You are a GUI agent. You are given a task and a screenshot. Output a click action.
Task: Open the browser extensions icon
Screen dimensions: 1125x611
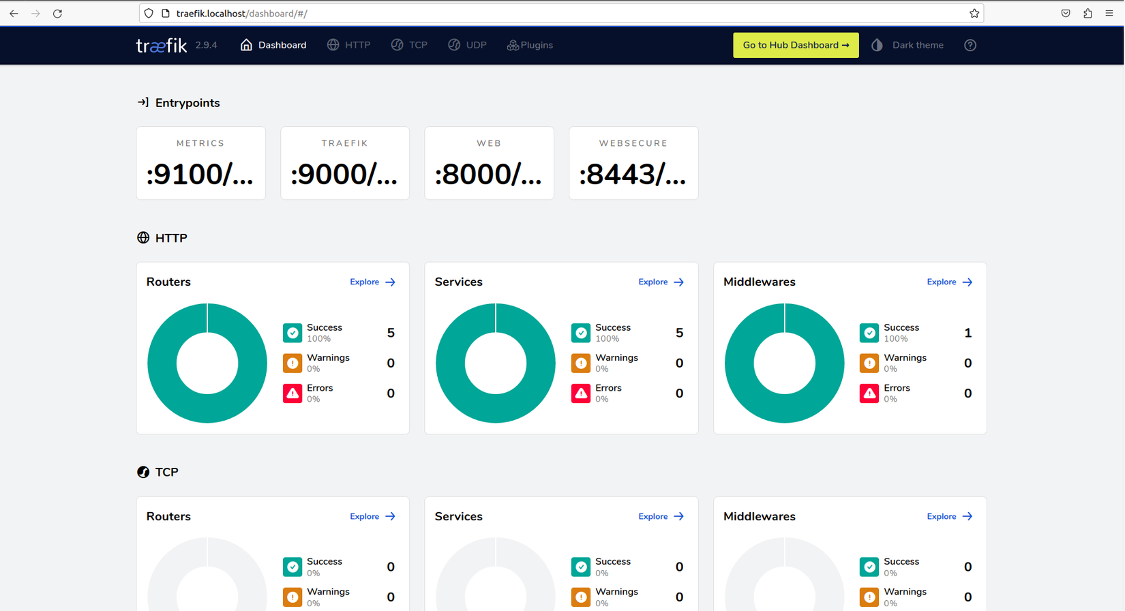click(x=1087, y=14)
